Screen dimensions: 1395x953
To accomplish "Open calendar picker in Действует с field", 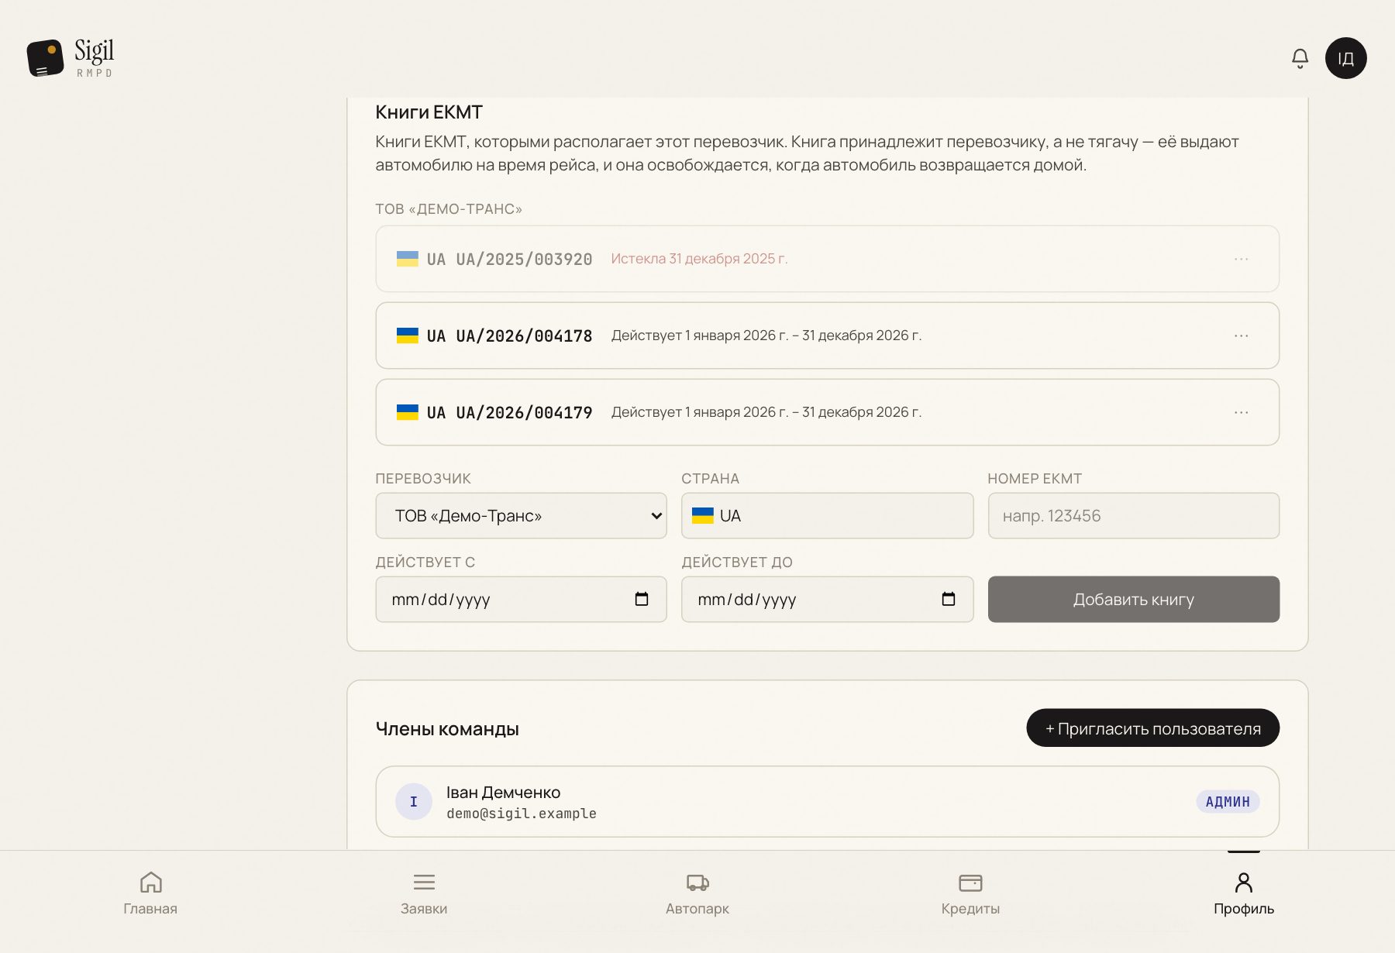I will tap(642, 599).
